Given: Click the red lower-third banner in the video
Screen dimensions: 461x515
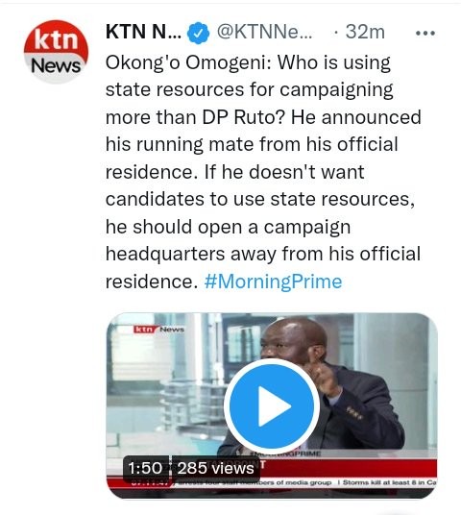Looking at the screenshot, I should (348, 468).
